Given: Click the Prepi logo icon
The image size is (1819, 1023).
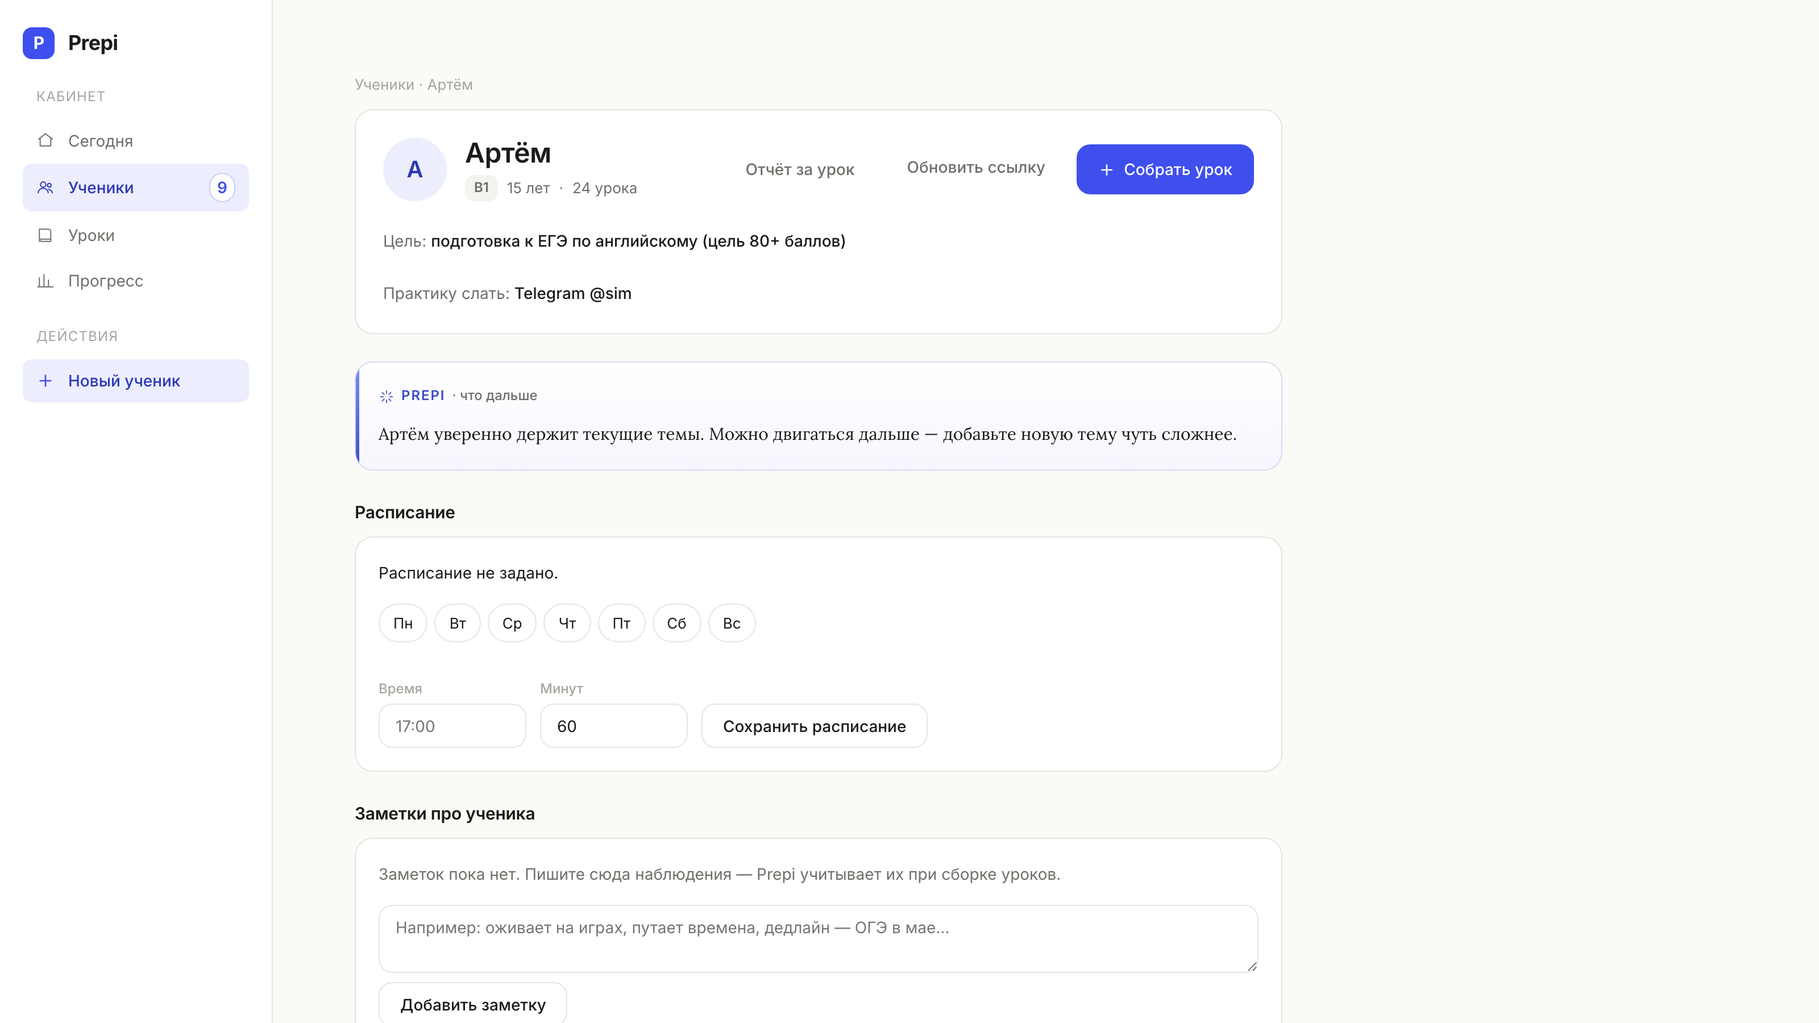Looking at the screenshot, I should [x=39, y=43].
